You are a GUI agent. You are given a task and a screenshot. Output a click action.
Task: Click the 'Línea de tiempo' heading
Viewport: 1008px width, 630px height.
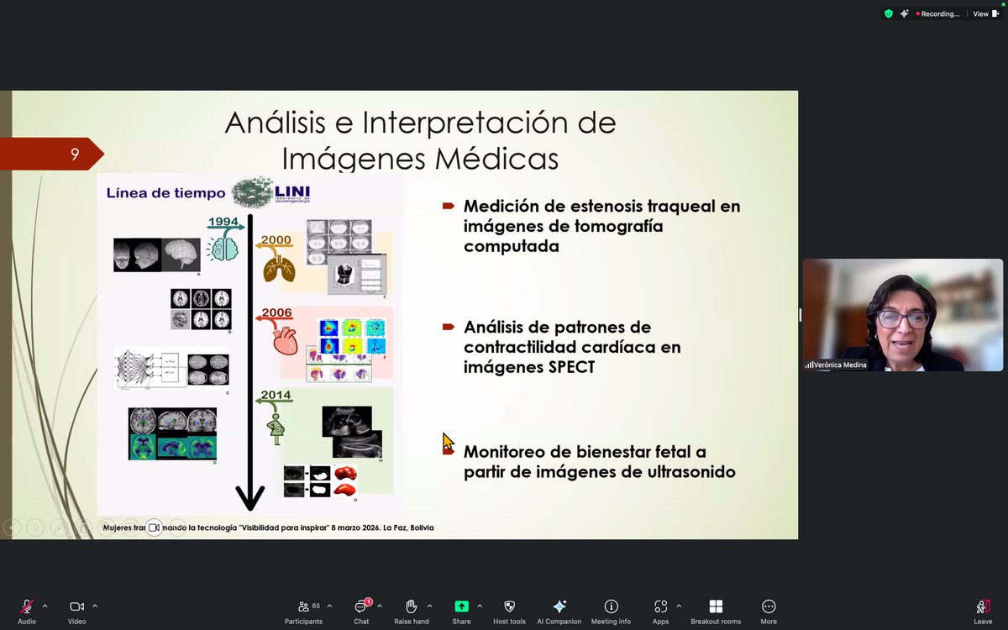(x=165, y=193)
